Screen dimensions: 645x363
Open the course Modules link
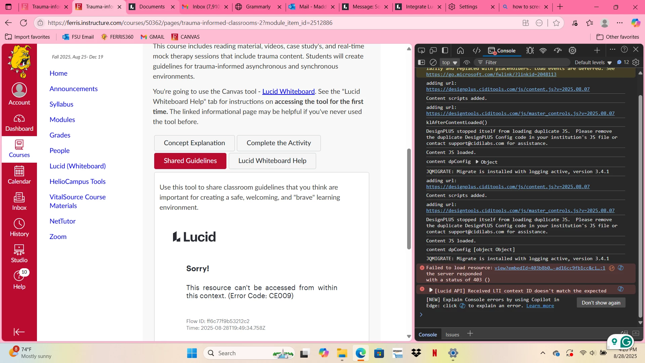(62, 120)
